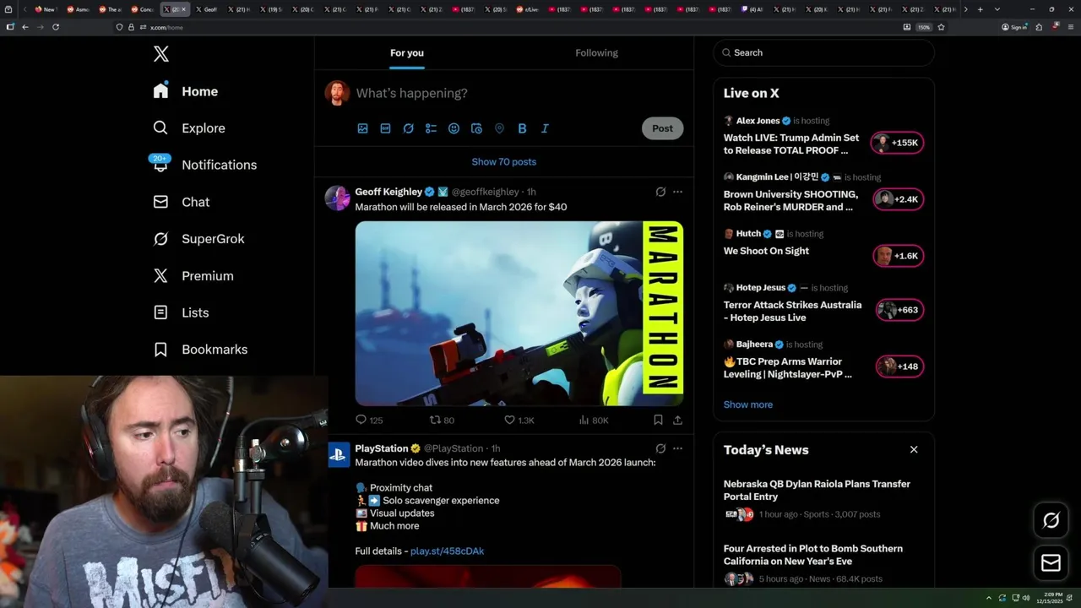Click the Post button
Viewport: 1081px width, 608px height.
point(662,128)
